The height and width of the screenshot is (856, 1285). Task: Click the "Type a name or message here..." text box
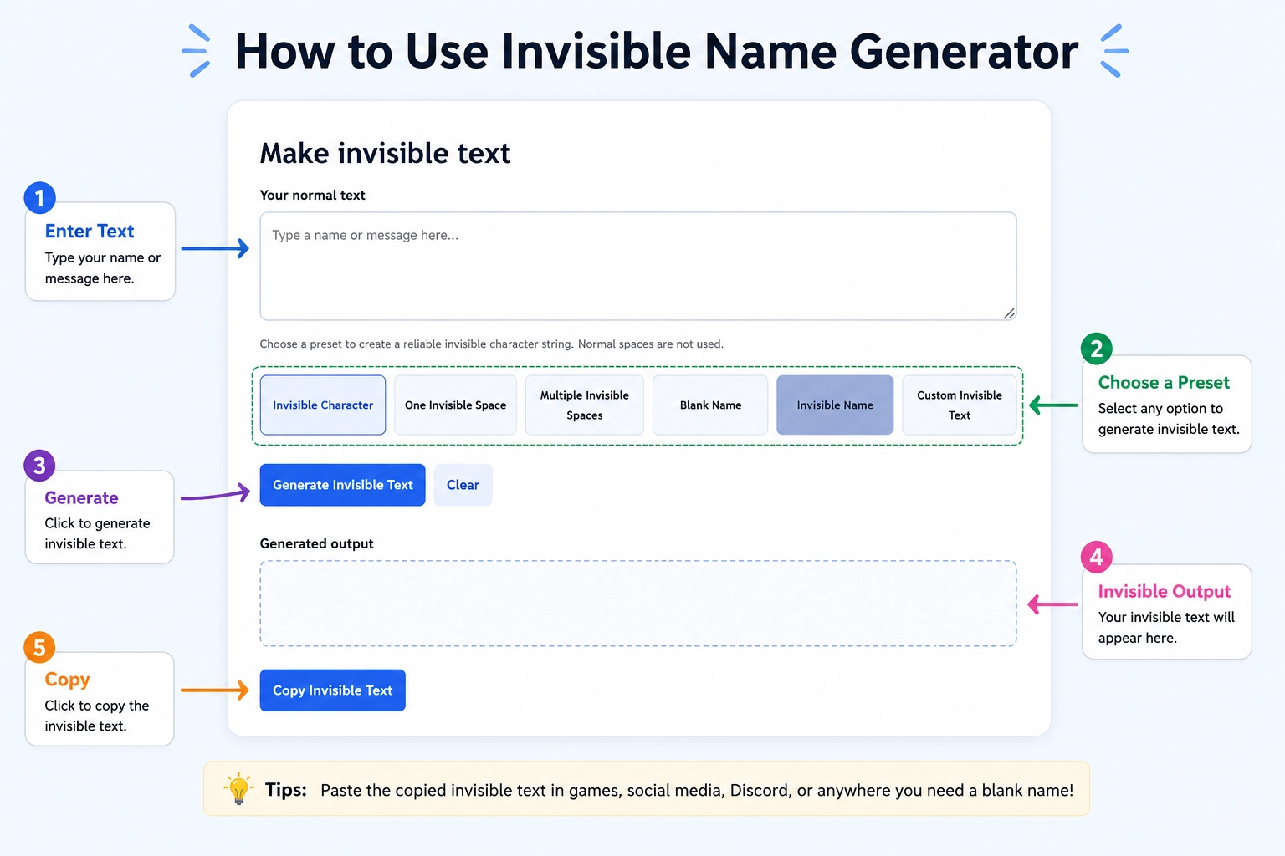pos(638,266)
